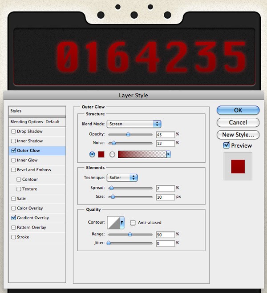
Task: Confirm with the OK button
Action: tap(238, 110)
